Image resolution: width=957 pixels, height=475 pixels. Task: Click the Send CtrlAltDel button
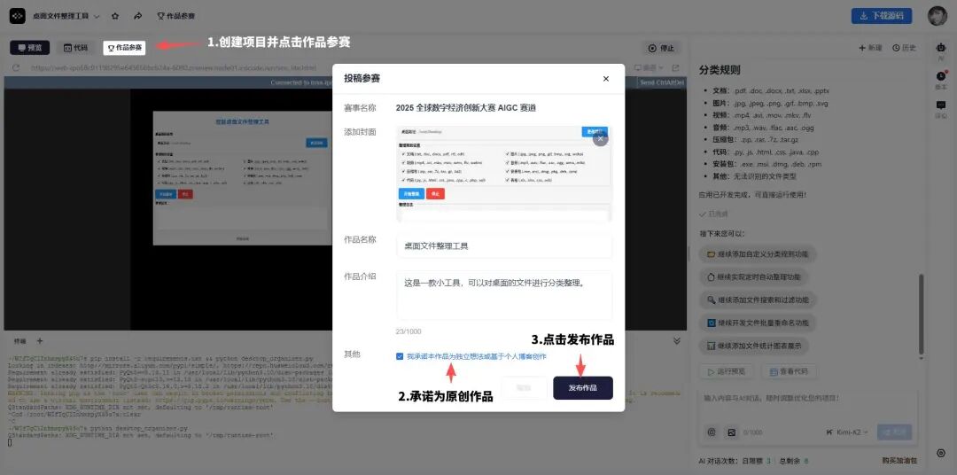point(662,82)
